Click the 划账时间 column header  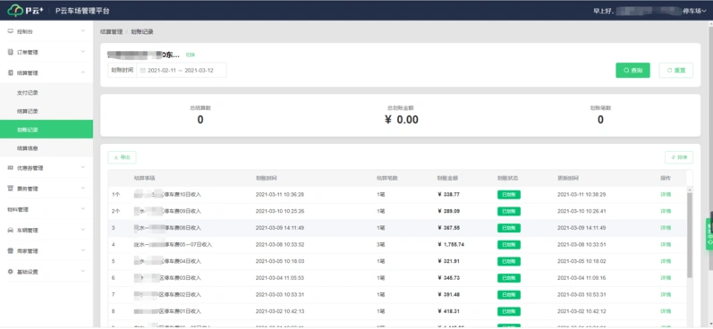(267, 178)
